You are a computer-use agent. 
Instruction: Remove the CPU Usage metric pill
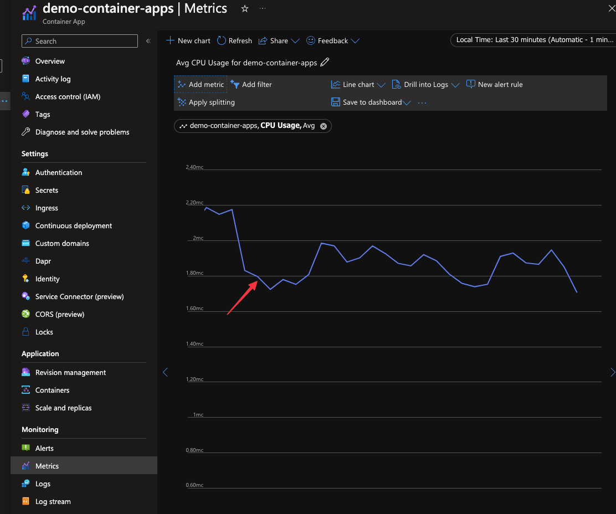(324, 126)
